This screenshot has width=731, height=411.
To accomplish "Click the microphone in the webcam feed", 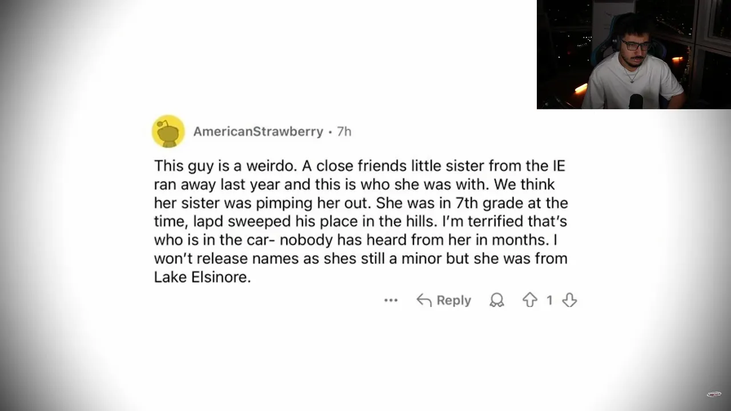I will [x=636, y=102].
